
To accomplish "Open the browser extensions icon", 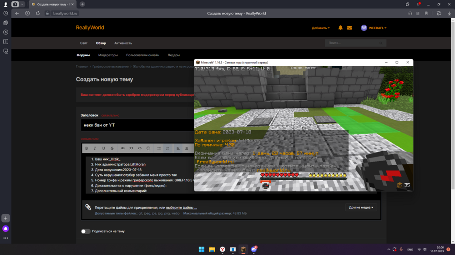I will coord(439,13).
